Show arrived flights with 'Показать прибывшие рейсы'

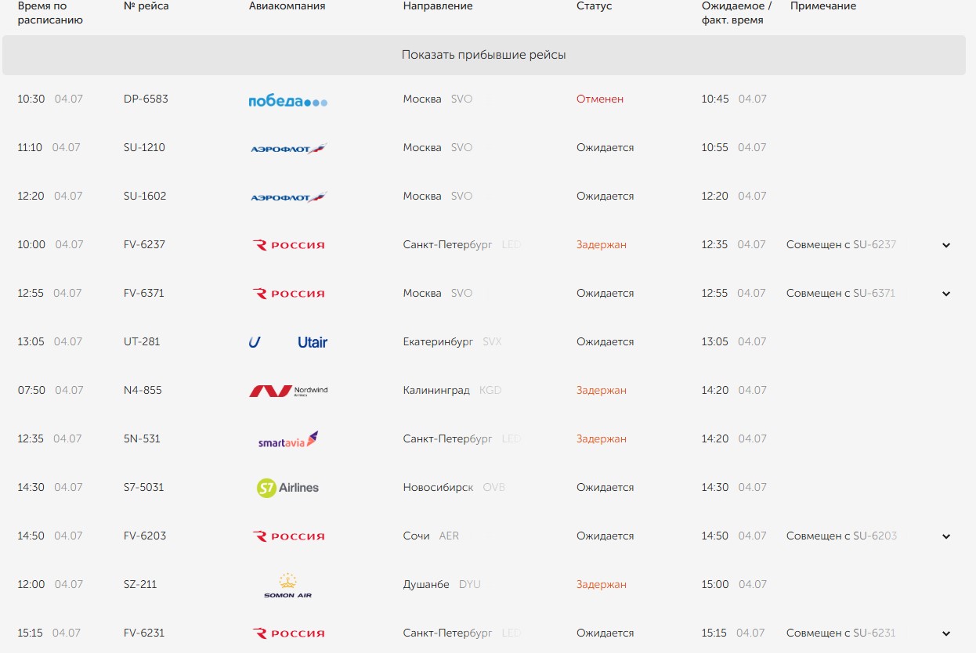[483, 55]
